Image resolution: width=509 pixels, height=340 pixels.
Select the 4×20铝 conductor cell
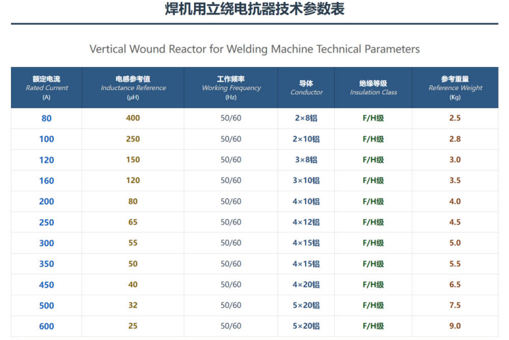[x=306, y=285]
